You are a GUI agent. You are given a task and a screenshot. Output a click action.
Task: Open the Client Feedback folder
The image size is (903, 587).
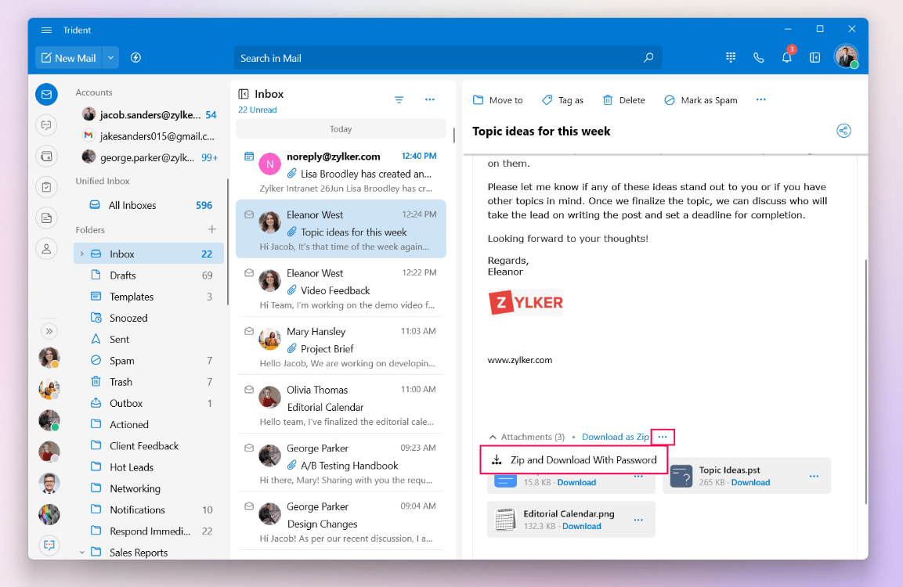coord(149,445)
